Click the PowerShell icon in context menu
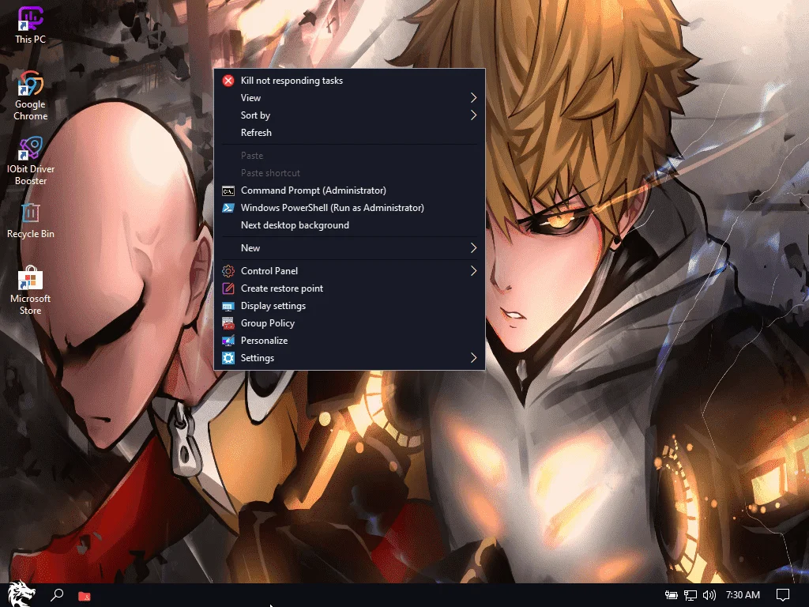This screenshot has width=809, height=607. point(228,208)
